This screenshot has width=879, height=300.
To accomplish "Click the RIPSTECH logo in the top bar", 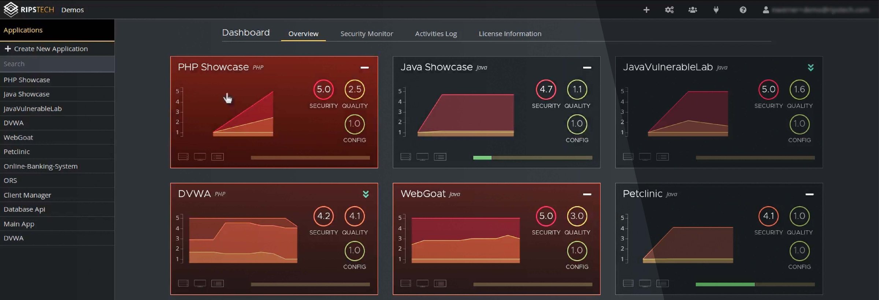I will pyautogui.click(x=29, y=10).
